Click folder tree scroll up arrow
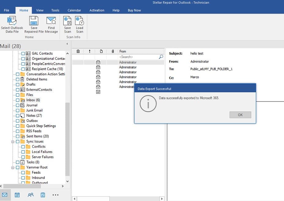Viewport: 284px width, 201px height. (x=67, y=54)
